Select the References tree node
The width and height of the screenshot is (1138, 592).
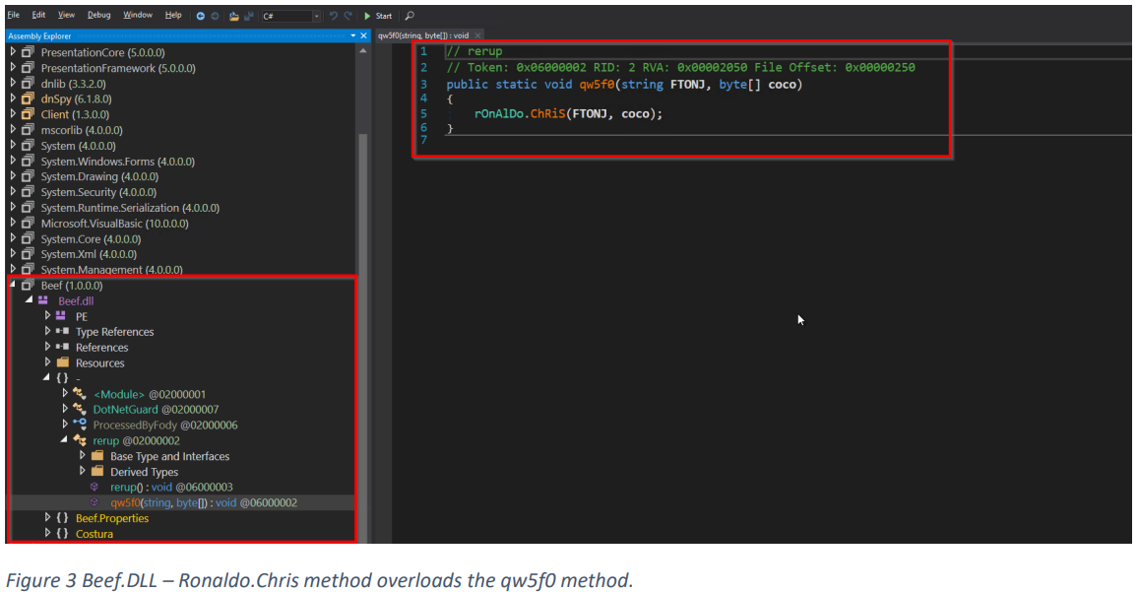[101, 347]
